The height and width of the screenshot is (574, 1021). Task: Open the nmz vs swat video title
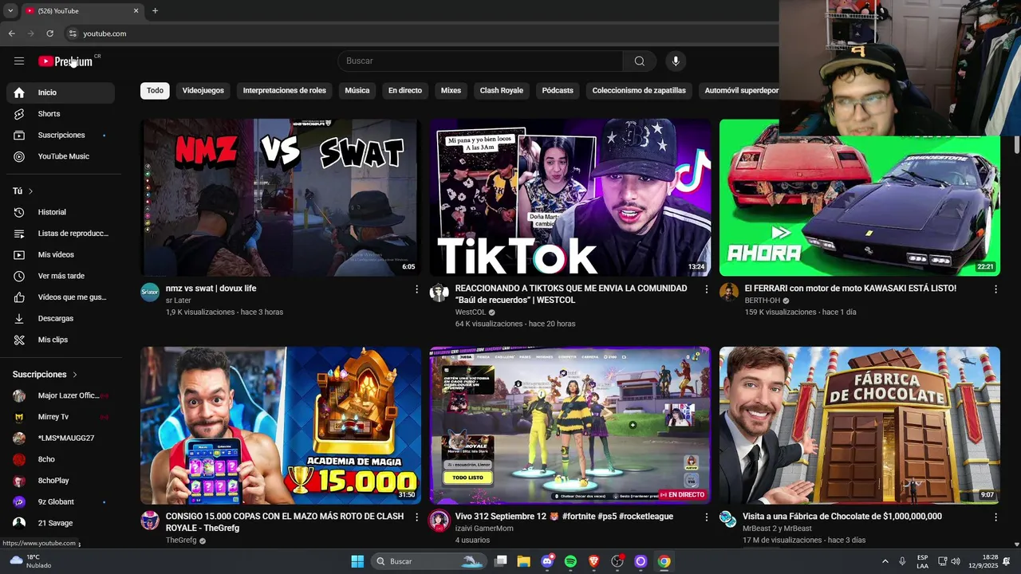(x=211, y=289)
